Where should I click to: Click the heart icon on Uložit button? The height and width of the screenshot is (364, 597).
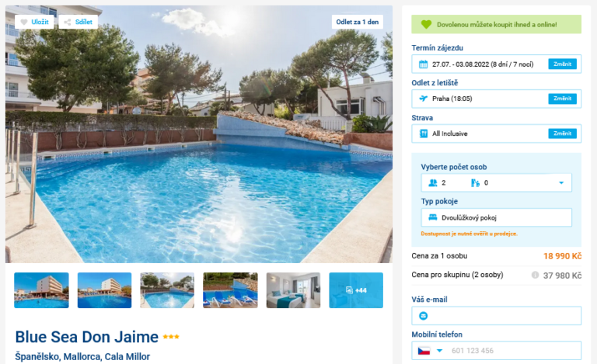(24, 22)
